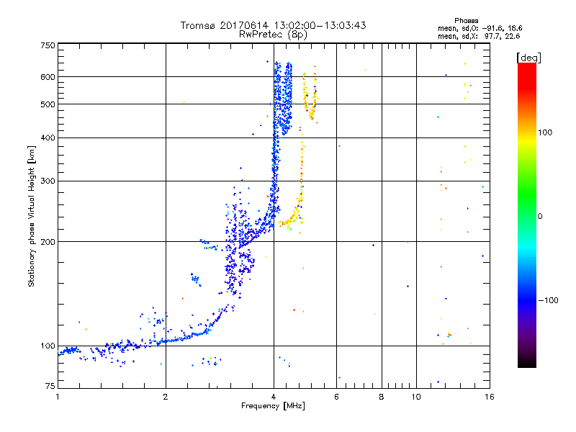Click the x-axis label "1"
Viewport: 576px width, 432px height.
click(x=58, y=397)
